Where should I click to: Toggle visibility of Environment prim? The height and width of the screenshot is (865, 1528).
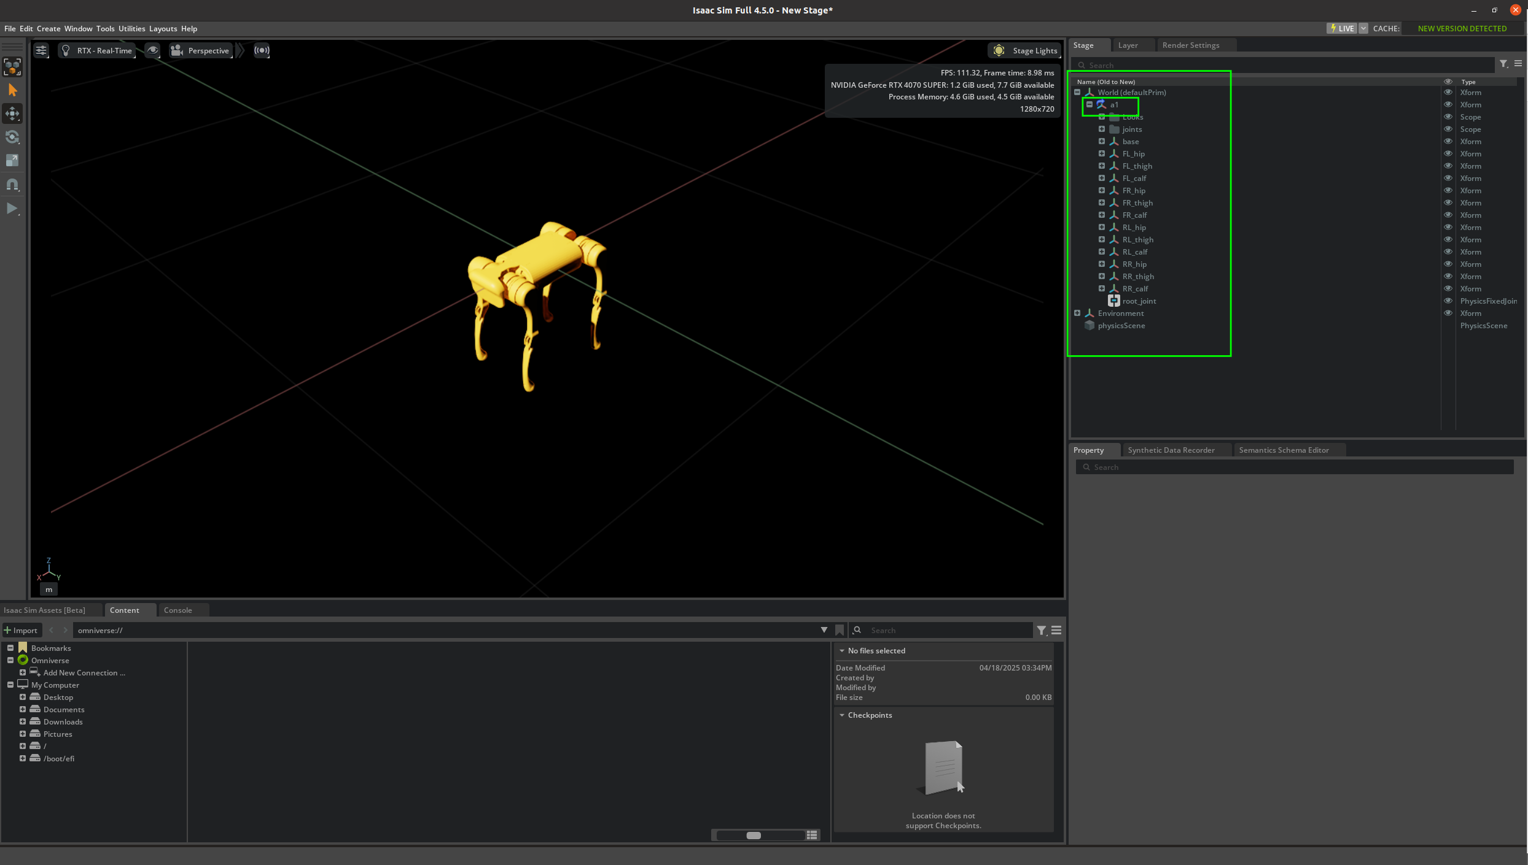coord(1448,313)
